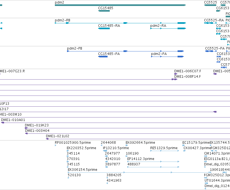Select the long teal pdm2 gene bar

[121, 5]
